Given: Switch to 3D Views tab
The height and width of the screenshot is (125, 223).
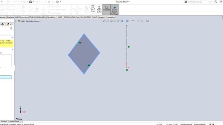Looking at the screenshot, I should [x=4, y=121].
